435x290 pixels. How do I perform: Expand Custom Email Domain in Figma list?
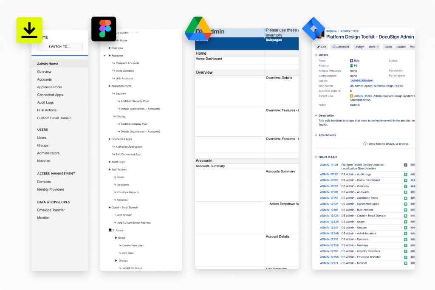point(110,207)
